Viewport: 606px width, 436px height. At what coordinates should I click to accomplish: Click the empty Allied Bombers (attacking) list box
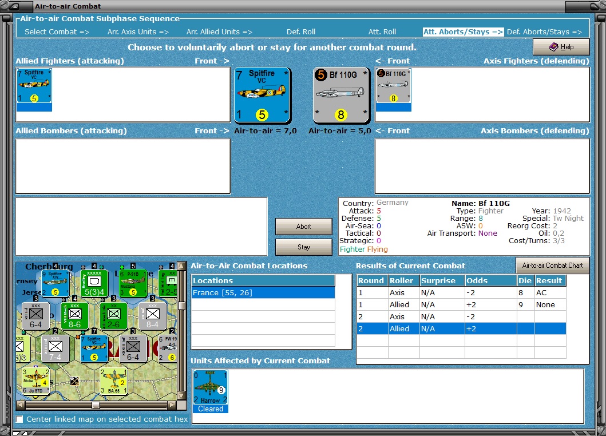point(123,166)
